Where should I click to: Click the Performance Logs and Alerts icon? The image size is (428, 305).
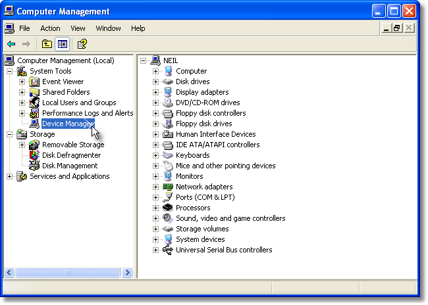tap(34, 113)
